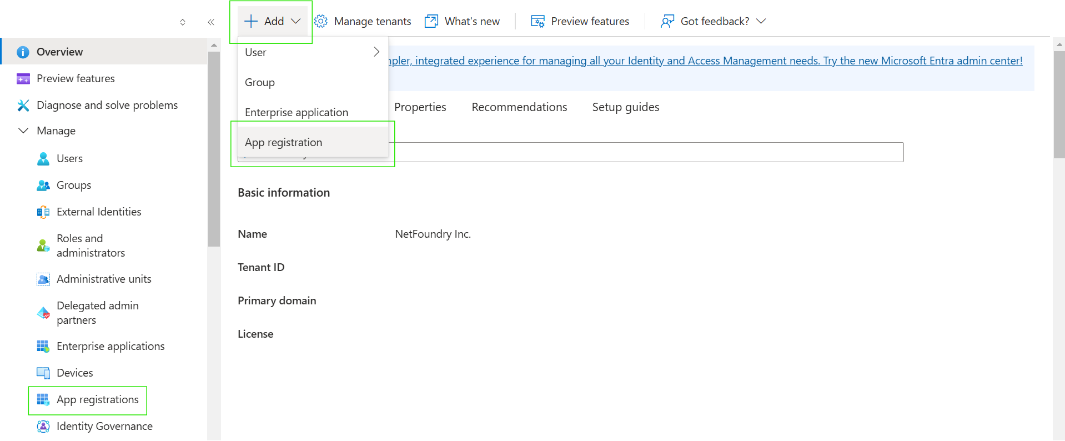Click the Devices icon in sidebar
Image resolution: width=1065 pixels, height=441 pixels.
click(x=43, y=373)
